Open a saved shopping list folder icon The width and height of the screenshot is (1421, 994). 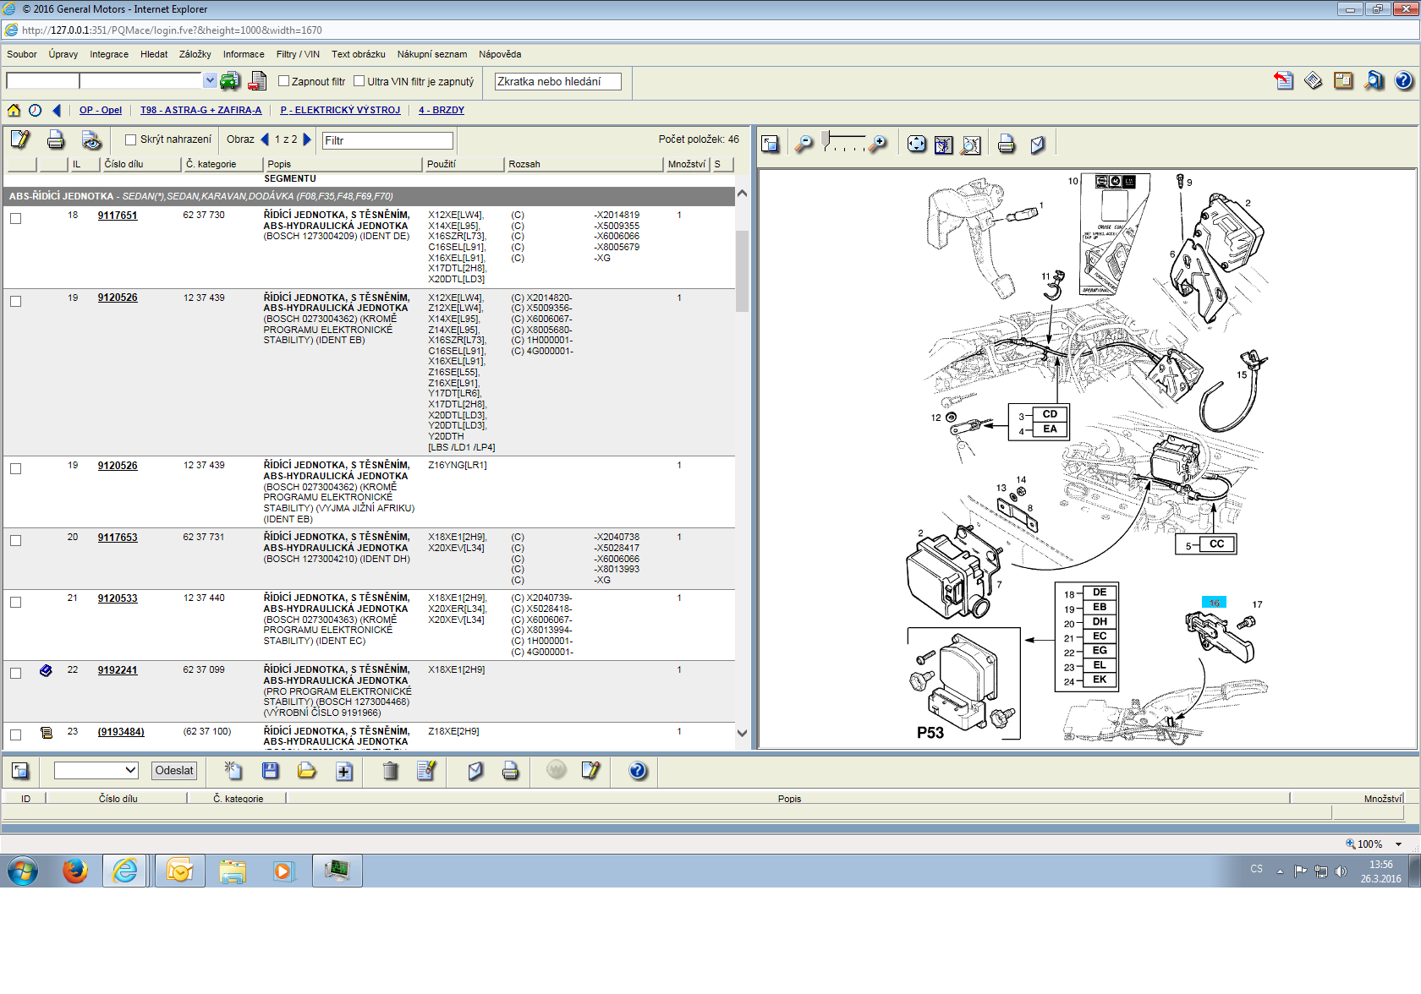point(306,771)
